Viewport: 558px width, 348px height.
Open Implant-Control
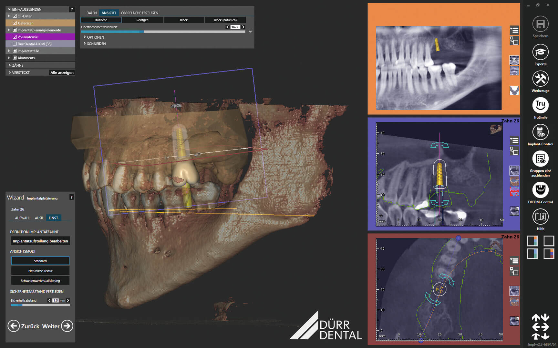tap(540, 132)
